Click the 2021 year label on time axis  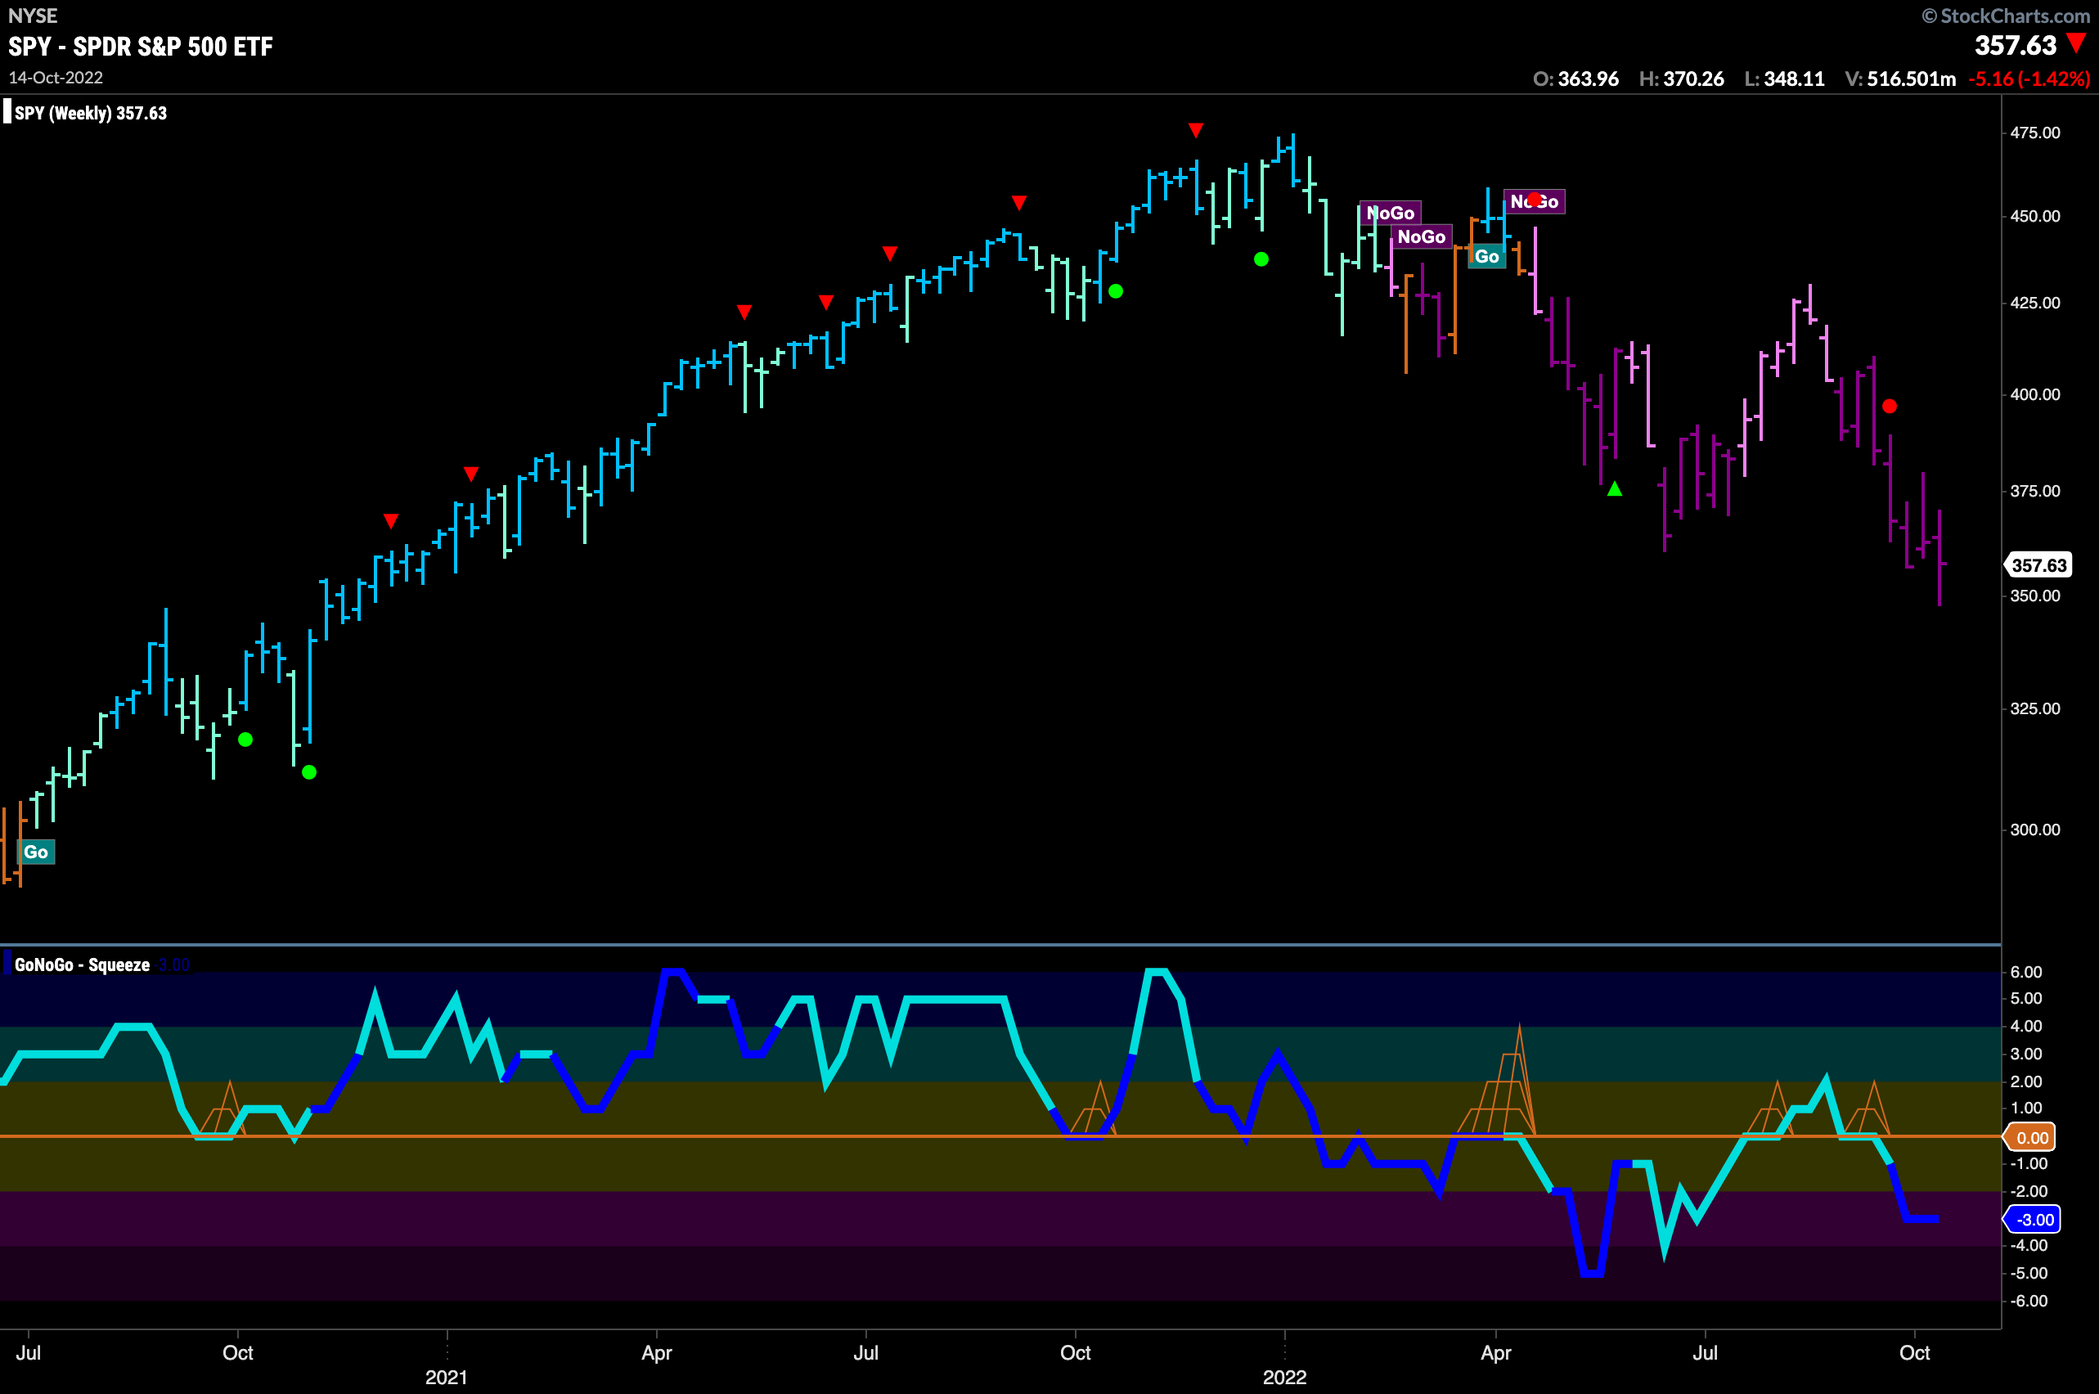447,1377
